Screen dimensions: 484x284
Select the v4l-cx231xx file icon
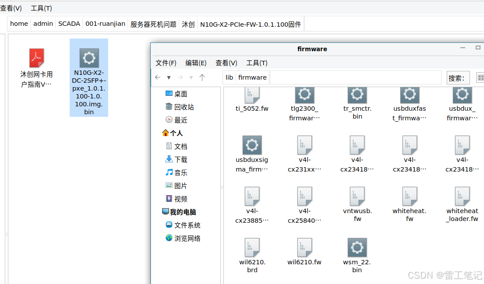(x=304, y=145)
